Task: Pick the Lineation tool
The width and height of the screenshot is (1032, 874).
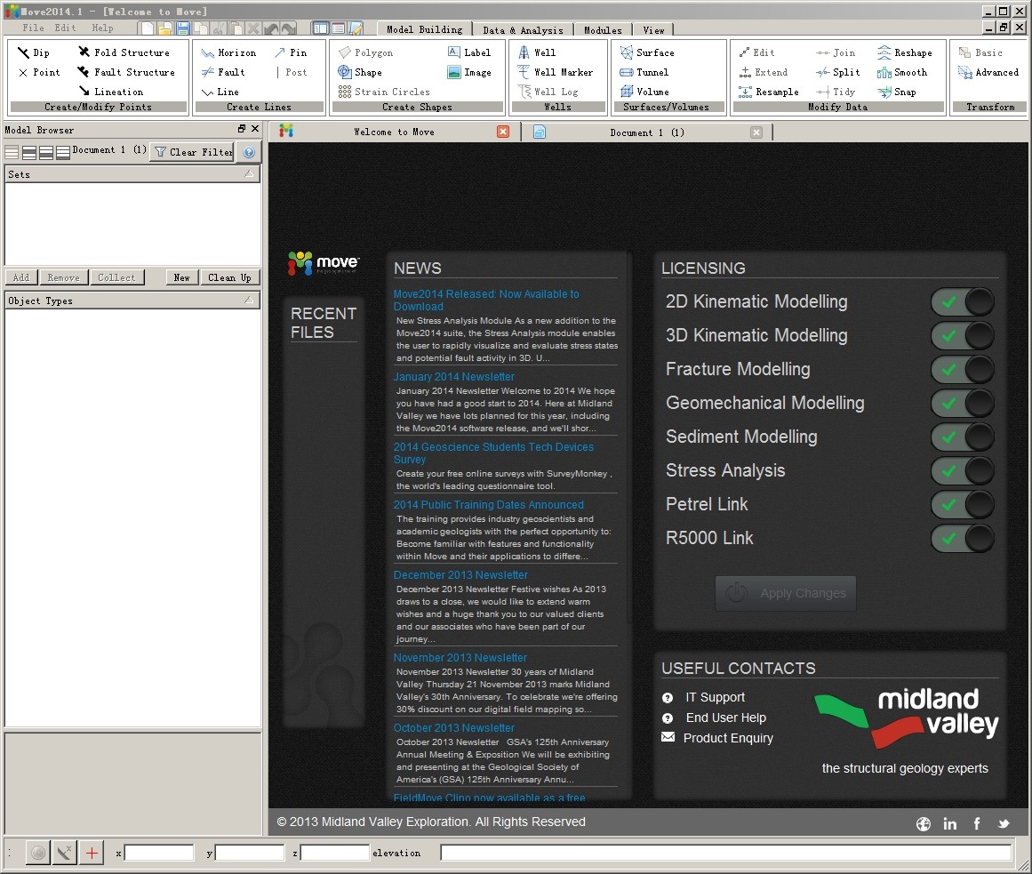Action: (x=110, y=92)
